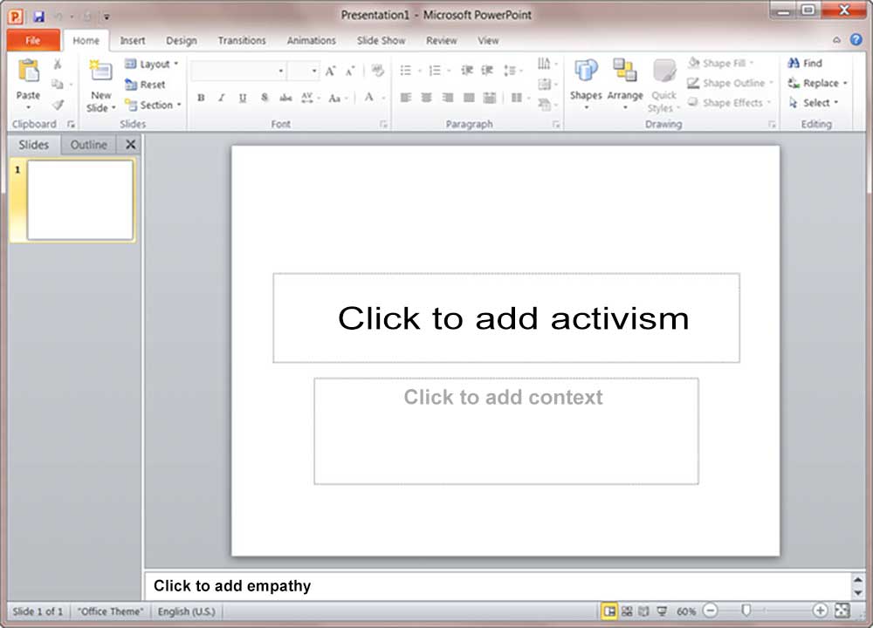Click the Find button
Screen dimensions: 873x628
(805, 64)
